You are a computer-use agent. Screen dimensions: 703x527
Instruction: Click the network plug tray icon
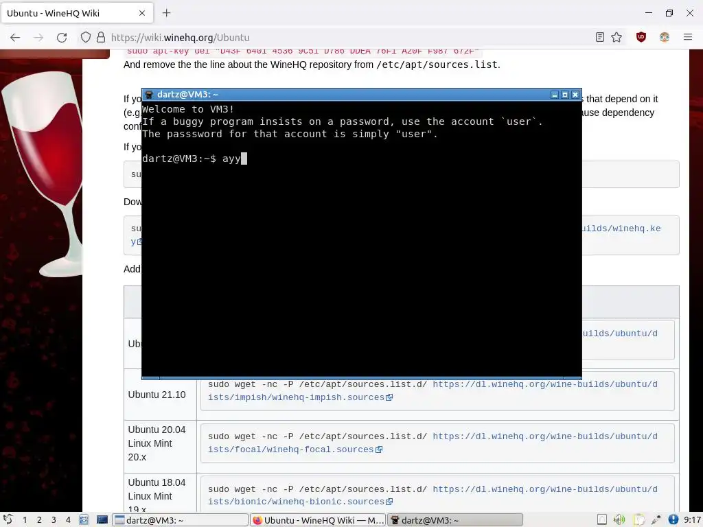click(656, 520)
